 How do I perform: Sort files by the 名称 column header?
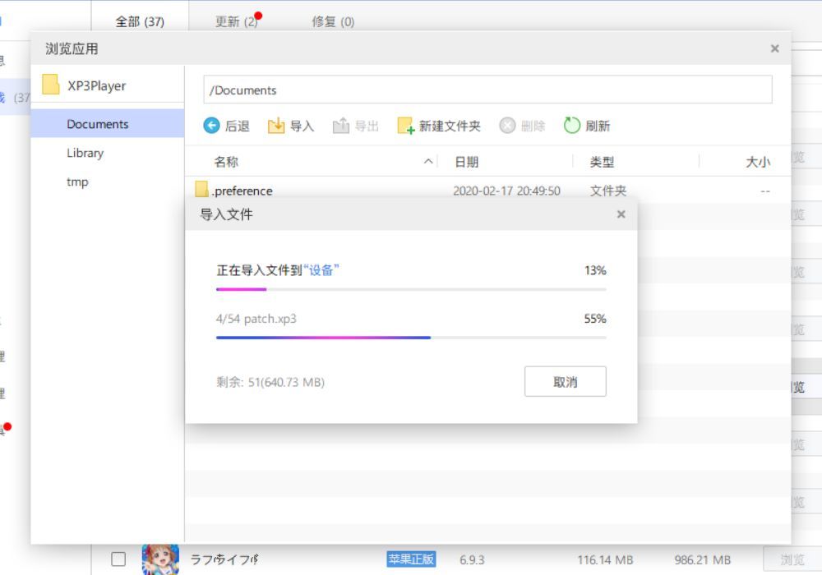point(226,162)
